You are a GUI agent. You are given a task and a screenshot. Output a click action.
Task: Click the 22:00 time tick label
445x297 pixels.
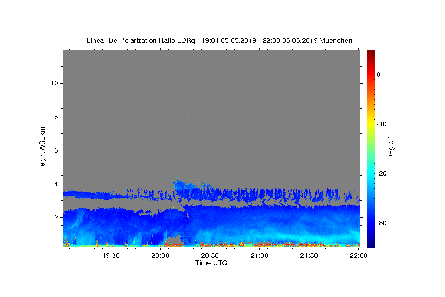pyautogui.click(x=359, y=256)
